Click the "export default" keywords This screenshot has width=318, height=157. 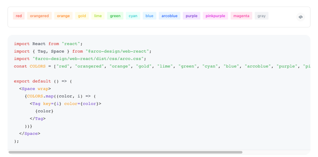pos(32,81)
